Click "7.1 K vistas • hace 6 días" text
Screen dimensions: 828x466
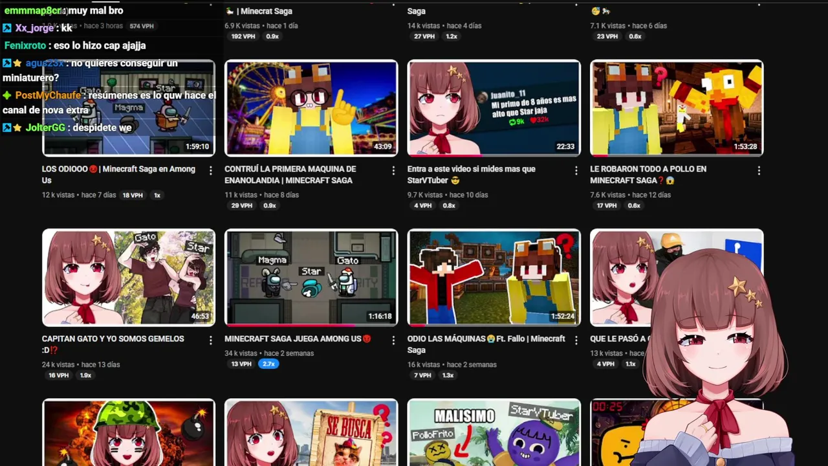click(x=628, y=26)
